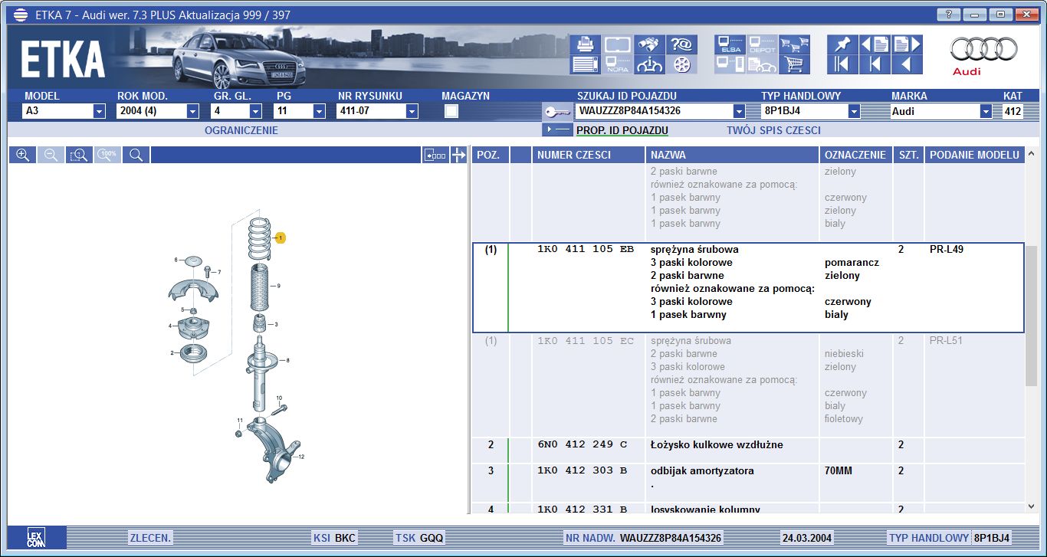The image size is (1047, 557).
Task: Expand arrow beside PROP. ID POJAZDU
Action: point(557,130)
